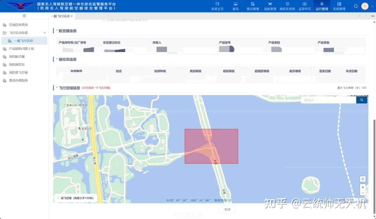The image size is (376, 219).
Task: Open the top-bar search magnifier
Action: (356, 6)
